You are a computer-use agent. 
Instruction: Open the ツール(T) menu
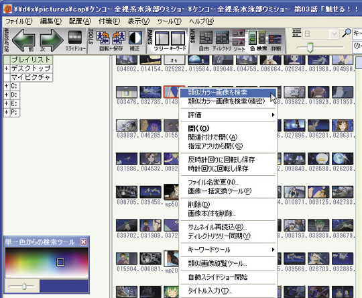click(169, 21)
